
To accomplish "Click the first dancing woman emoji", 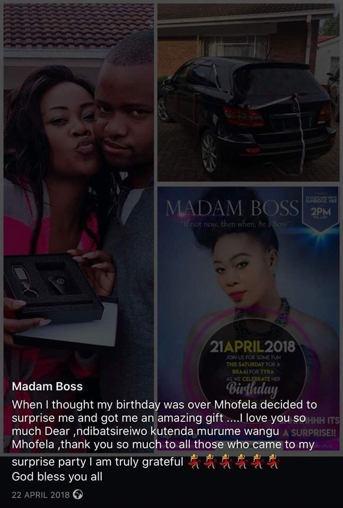I will [x=194, y=461].
